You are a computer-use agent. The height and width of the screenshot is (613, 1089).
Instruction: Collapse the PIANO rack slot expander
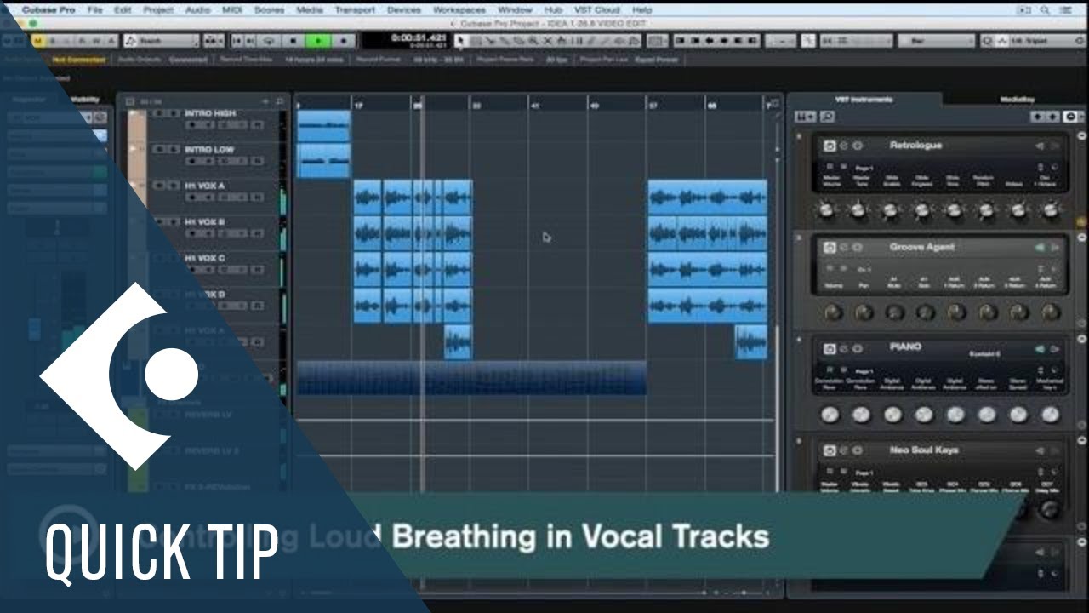tap(1081, 339)
